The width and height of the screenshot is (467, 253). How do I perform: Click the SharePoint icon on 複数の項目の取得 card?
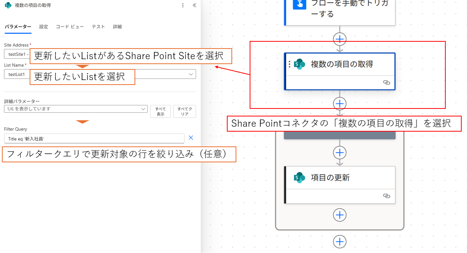pyautogui.click(x=299, y=64)
